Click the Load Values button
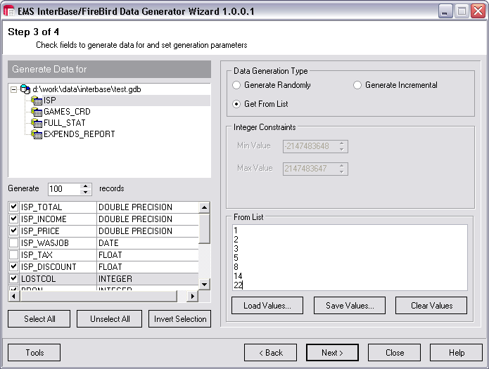This screenshot has height=369, width=489. pos(267,306)
